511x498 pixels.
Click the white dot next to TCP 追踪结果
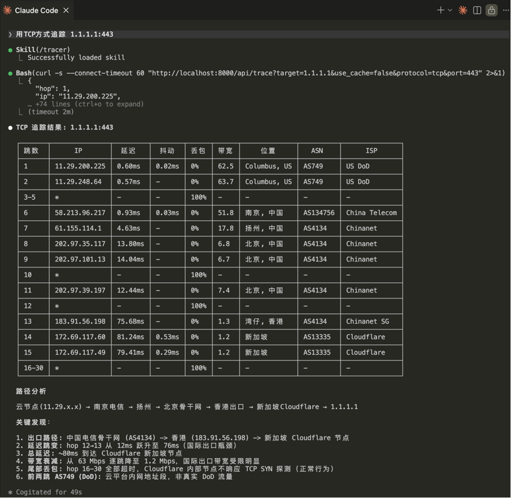point(10,128)
